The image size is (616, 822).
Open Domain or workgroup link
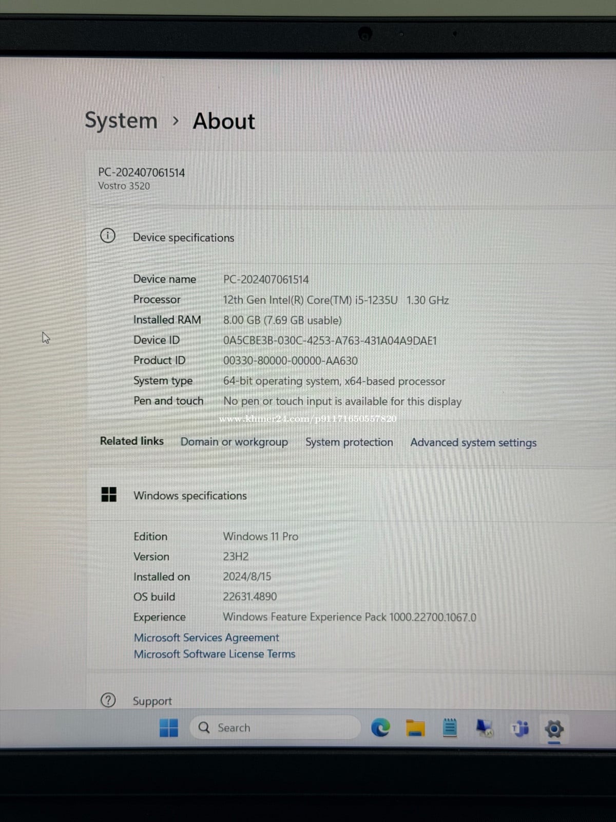click(234, 442)
